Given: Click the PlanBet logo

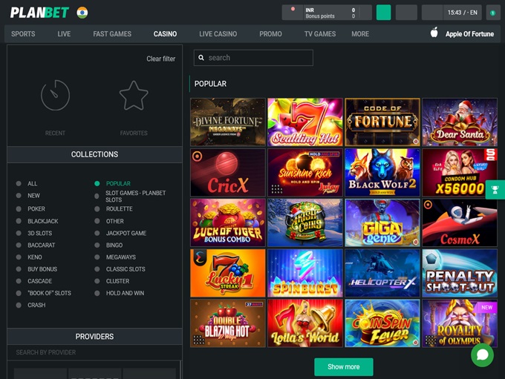Looking at the screenshot, I should 39,13.
